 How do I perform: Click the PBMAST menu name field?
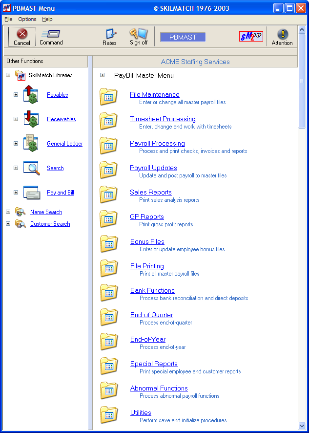pyautogui.click(x=183, y=37)
